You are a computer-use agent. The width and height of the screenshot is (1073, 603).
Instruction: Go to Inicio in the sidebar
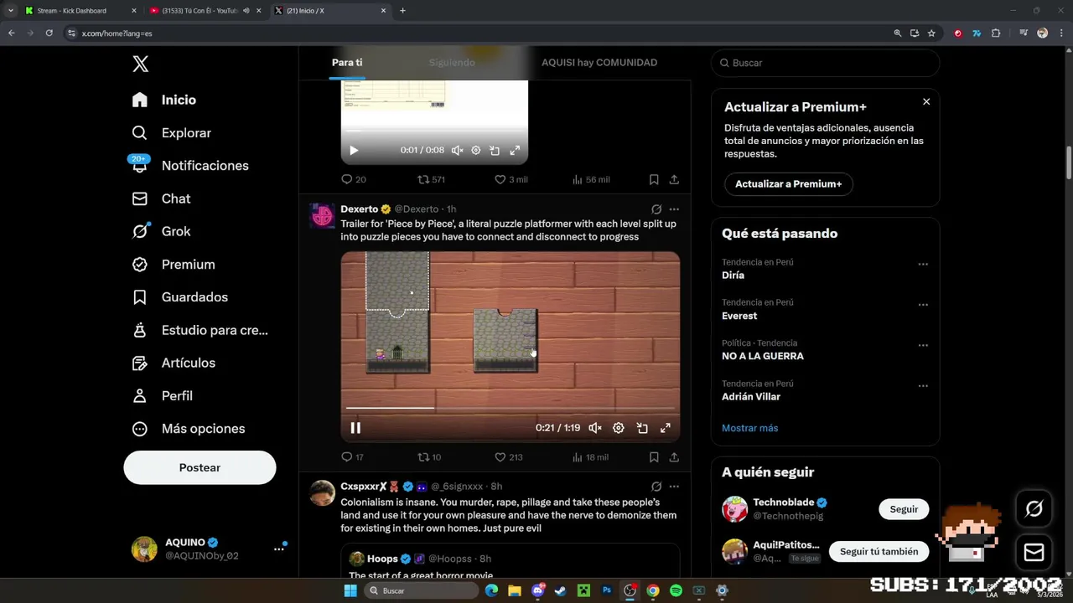click(x=164, y=100)
